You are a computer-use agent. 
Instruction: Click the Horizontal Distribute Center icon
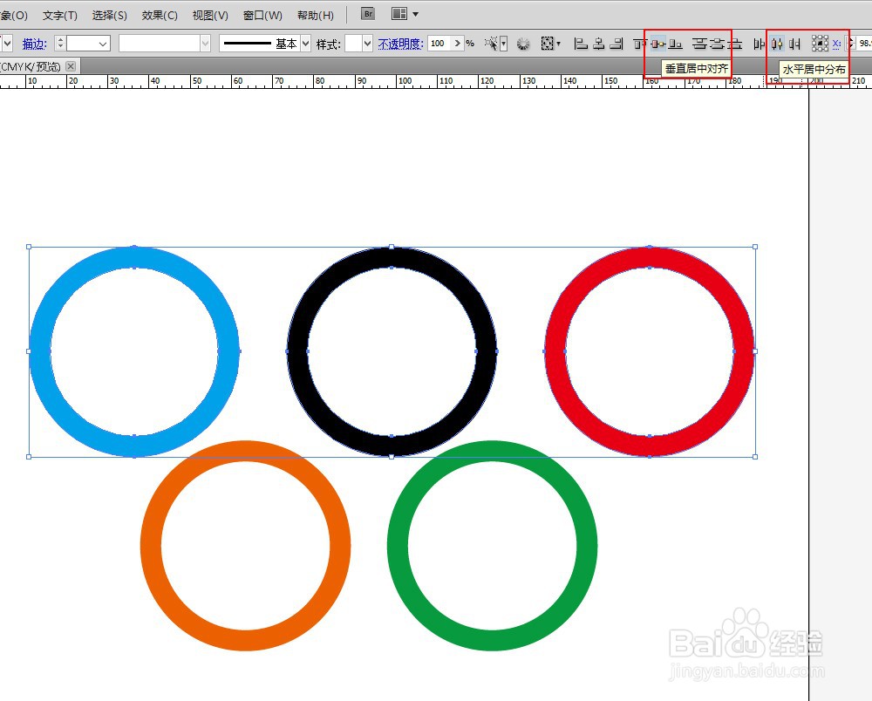point(778,44)
